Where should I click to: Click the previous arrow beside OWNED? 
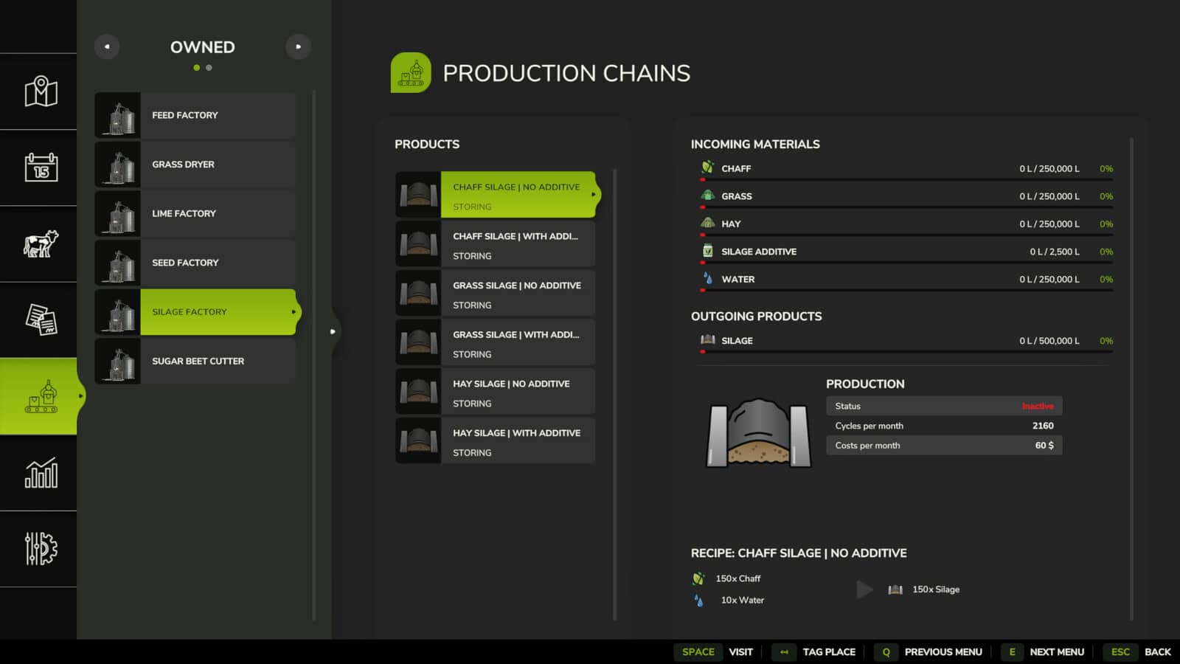pos(107,46)
